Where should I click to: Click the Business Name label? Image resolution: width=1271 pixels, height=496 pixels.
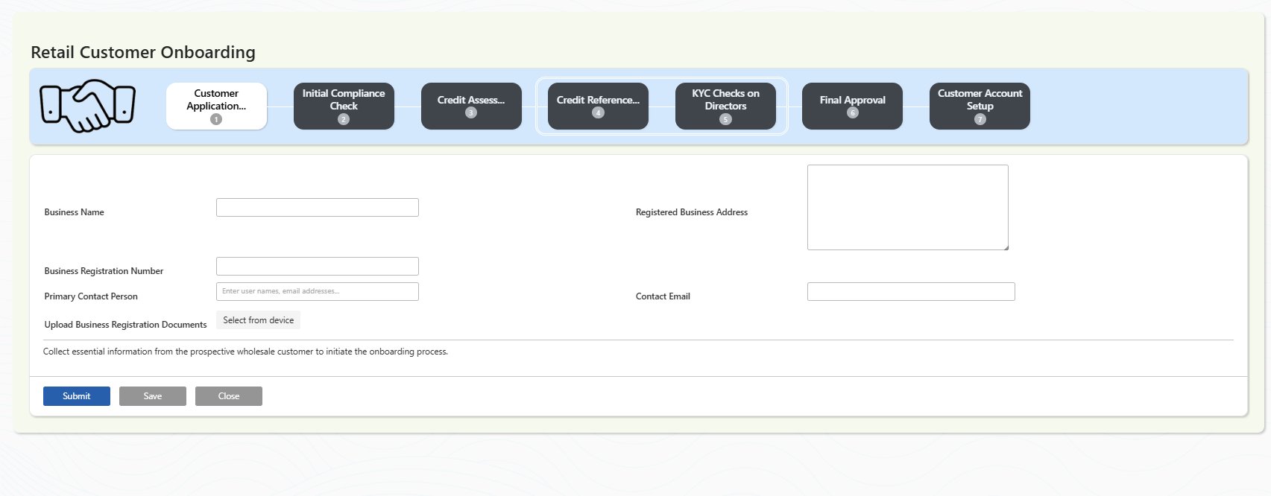74,212
